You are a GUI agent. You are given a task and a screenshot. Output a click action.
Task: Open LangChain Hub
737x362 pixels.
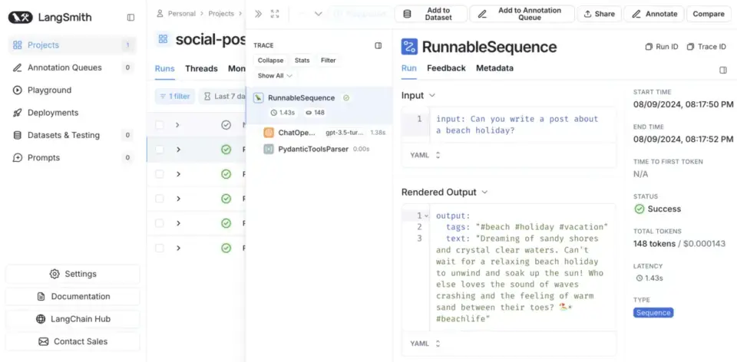pyautogui.click(x=73, y=319)
